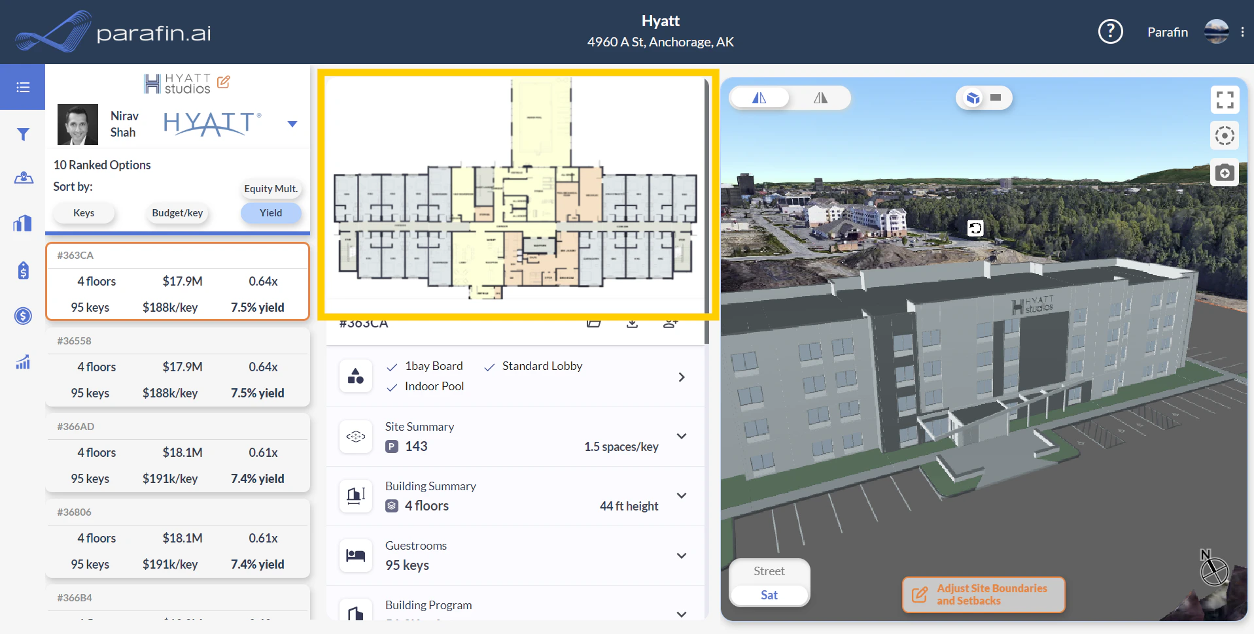The image size is (1254, 634).
Task: Select the performance chart icon in the sidebar
Action: pyautogui.click(x=22, y=362)
